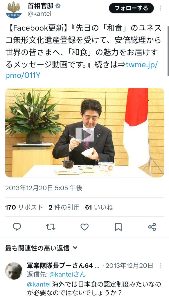Tap the repost arrows icon
This screenshot has width=169, height=297.
(x=51, y=227)
